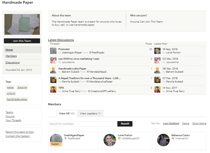Image resolution: width=210 pixels, height=153 pixels.
Task: Click Anna True Fairy's avatar in Latest Post column
Action: [157, 89]
